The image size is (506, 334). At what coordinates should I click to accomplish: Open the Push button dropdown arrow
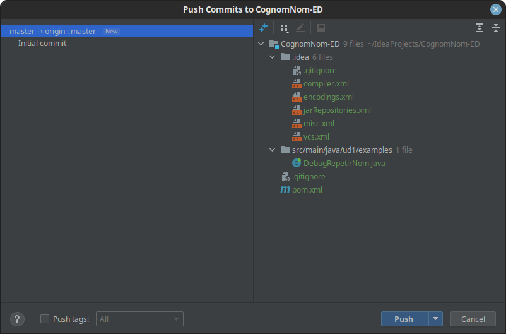(435, 319)
